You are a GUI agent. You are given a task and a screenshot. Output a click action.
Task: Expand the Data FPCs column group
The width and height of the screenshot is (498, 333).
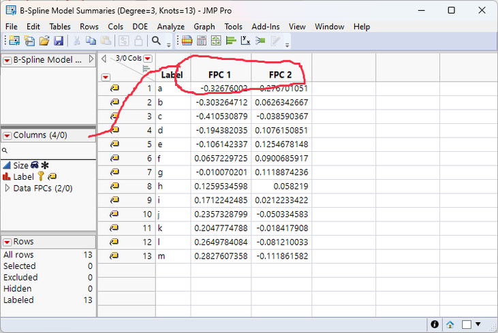(7, 188)
